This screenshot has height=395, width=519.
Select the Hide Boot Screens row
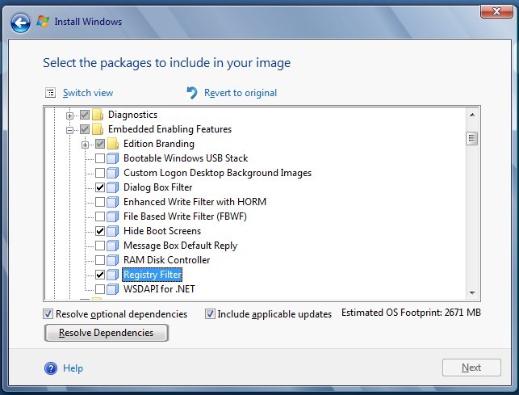coord(162,231)
